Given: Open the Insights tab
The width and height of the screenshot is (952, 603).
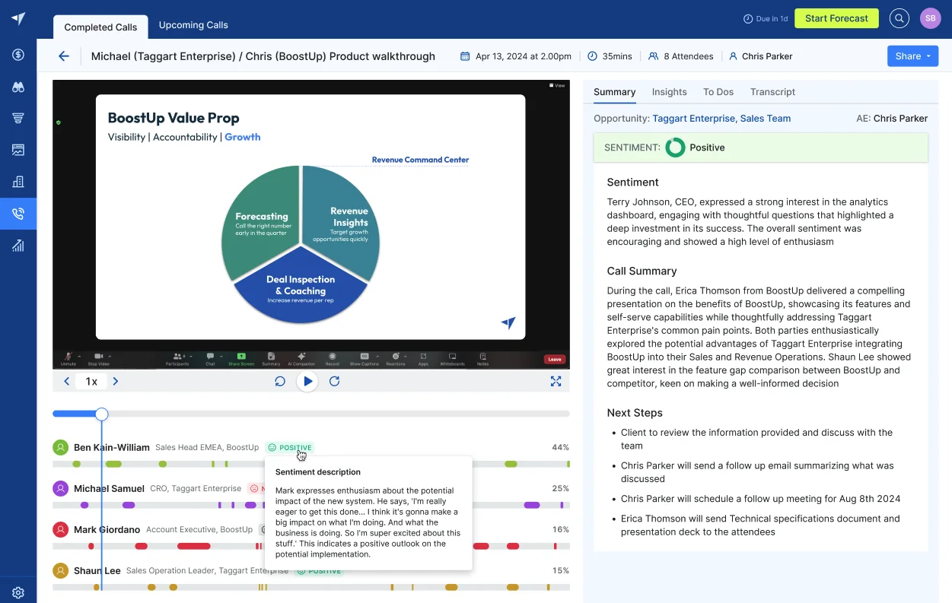Looking at the screenshot, I should click(669, 92).
